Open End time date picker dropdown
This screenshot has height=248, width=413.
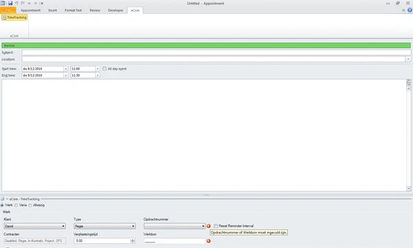[x=66, y=75]
